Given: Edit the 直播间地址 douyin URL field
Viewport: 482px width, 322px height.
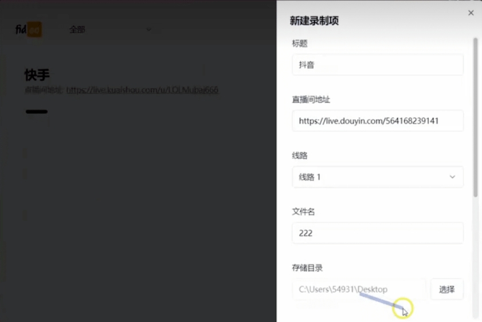Looking at the screenshot, I should [378, 121].
